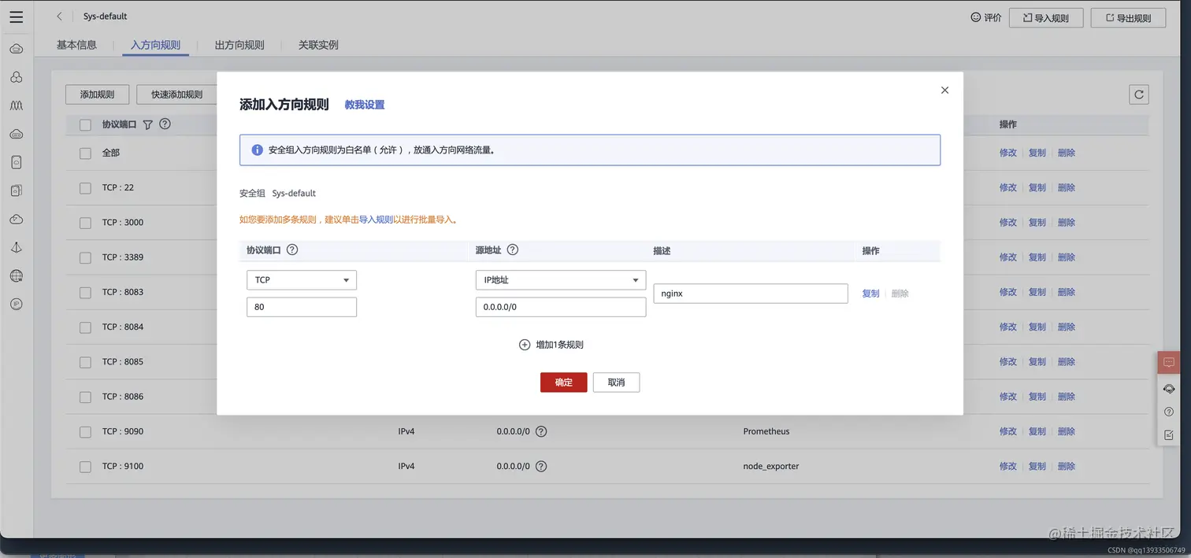Open the 教我设置 tutorial link
Screen dimensions: 1191x558
[365, 105]
